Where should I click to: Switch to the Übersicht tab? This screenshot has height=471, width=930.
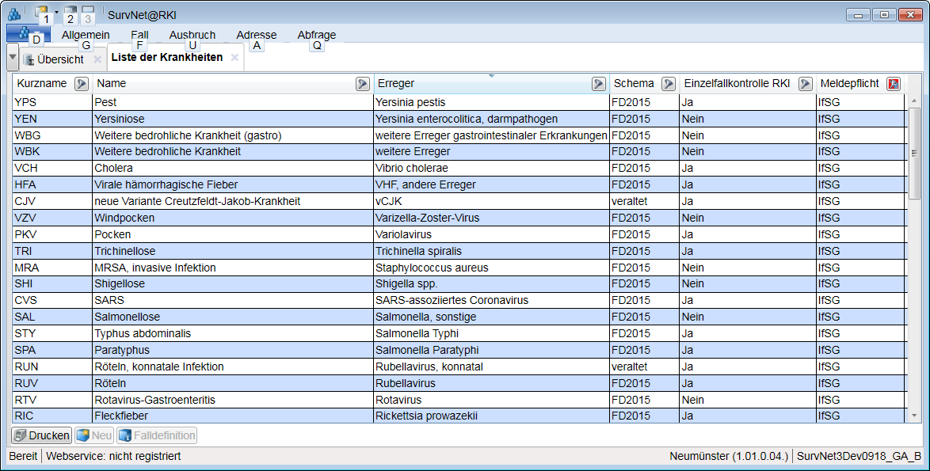60,59
